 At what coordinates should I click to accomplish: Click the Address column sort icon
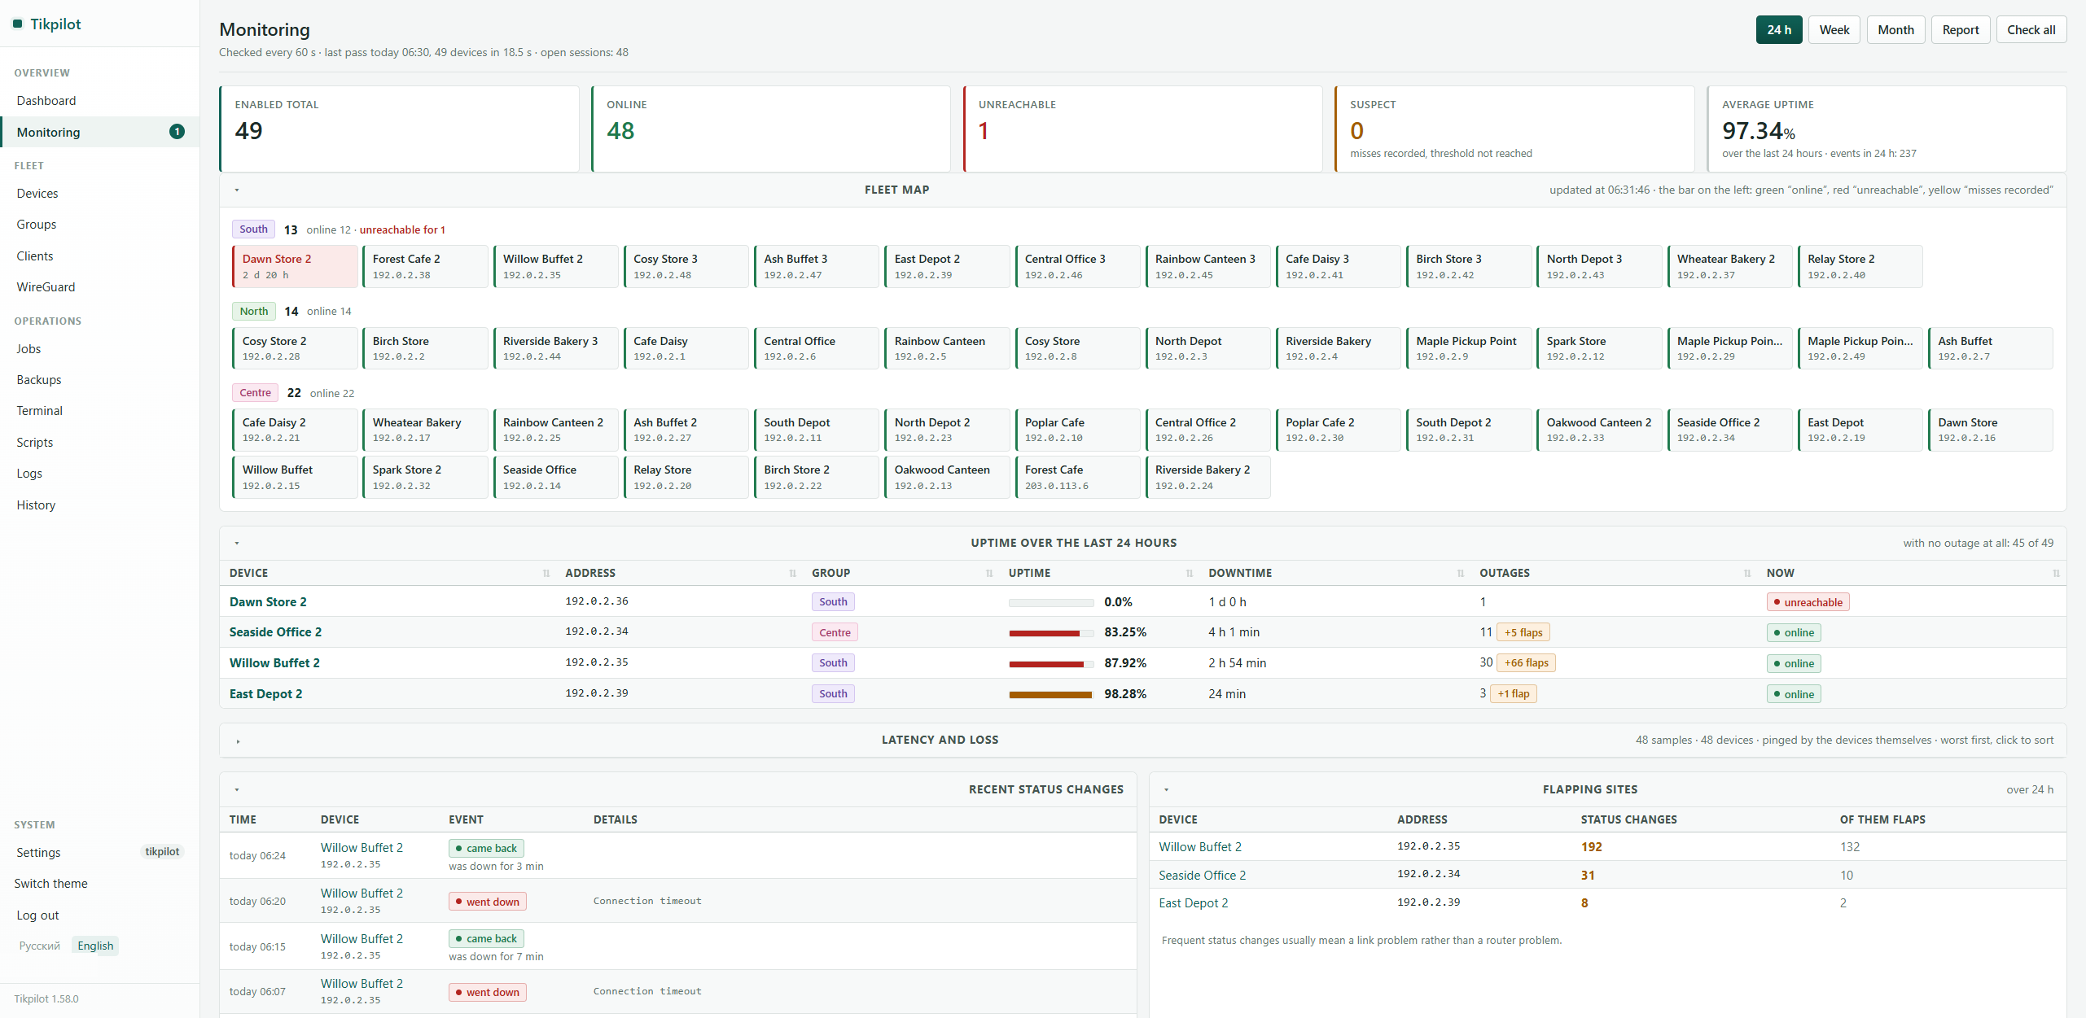(793, 574)
